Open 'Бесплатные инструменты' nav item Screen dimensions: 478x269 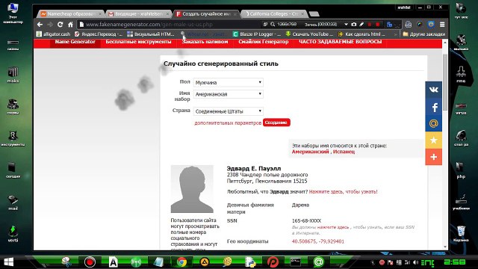tap(138, 42)
